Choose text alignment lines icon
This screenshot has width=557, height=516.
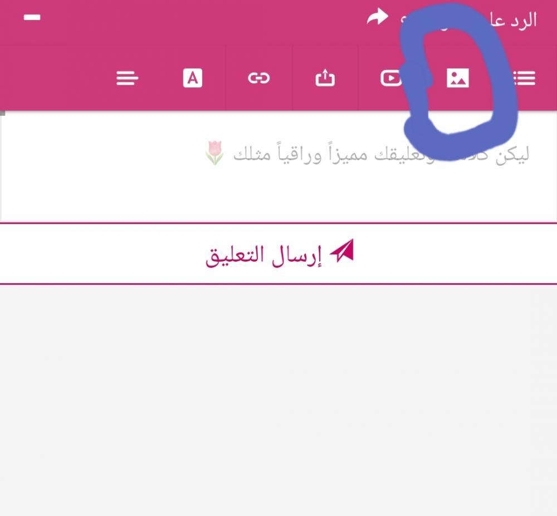coord(127,78)
